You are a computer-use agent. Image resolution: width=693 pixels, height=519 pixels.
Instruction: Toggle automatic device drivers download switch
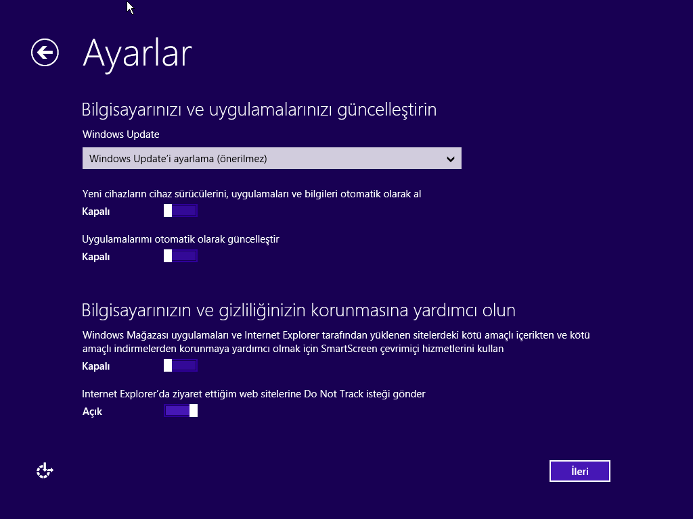[x=180, y=211]
